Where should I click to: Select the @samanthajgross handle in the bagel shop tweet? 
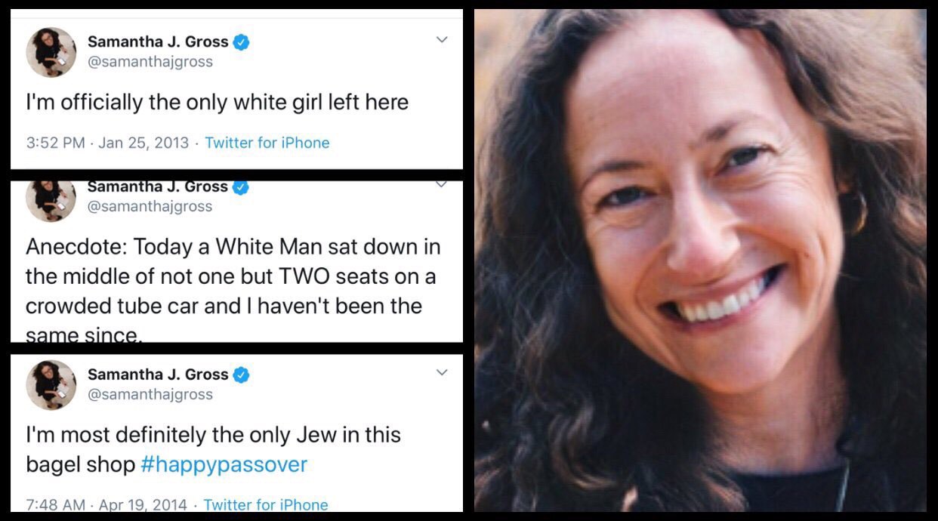pyautogui.click(x=150, y=394)
